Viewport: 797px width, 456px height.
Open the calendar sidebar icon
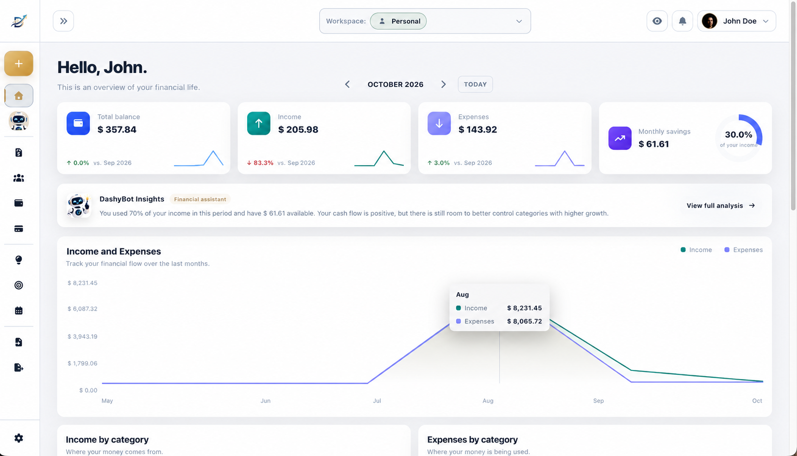19,311
